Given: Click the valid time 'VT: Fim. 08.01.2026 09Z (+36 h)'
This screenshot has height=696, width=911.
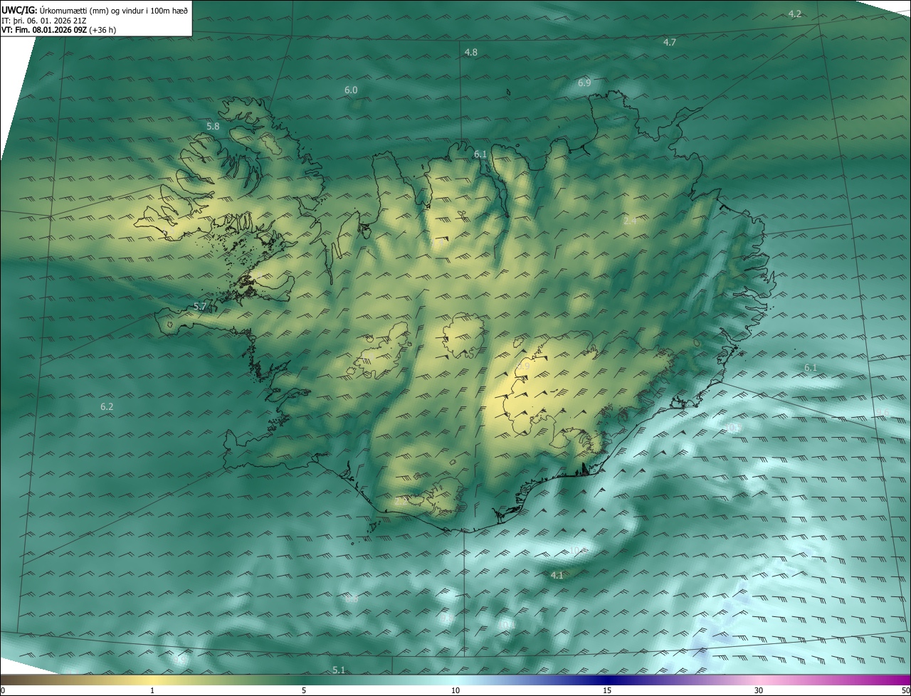Looking at the screenshot, I should click(x=59, y=30).
